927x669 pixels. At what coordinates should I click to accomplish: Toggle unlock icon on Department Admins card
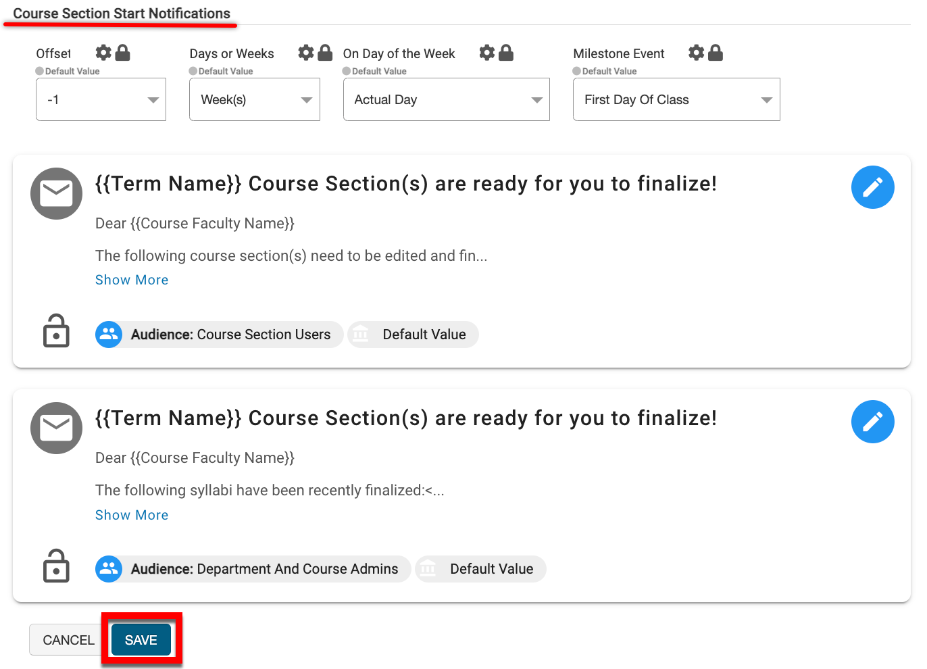pos(56,566)
